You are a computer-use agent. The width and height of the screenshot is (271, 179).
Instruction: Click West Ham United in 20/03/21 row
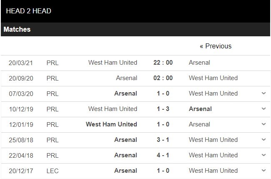[x=113, y=63]
